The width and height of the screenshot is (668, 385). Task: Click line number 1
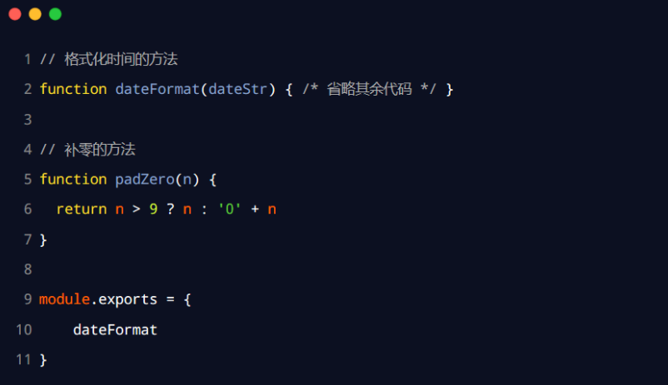(27, 59)
